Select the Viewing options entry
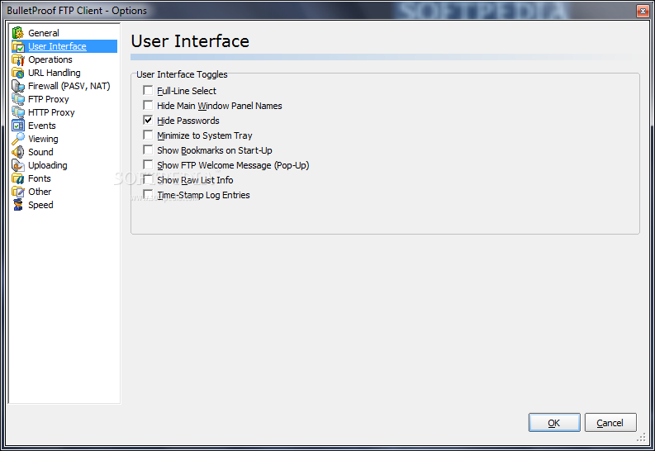 tap(43, 139)
